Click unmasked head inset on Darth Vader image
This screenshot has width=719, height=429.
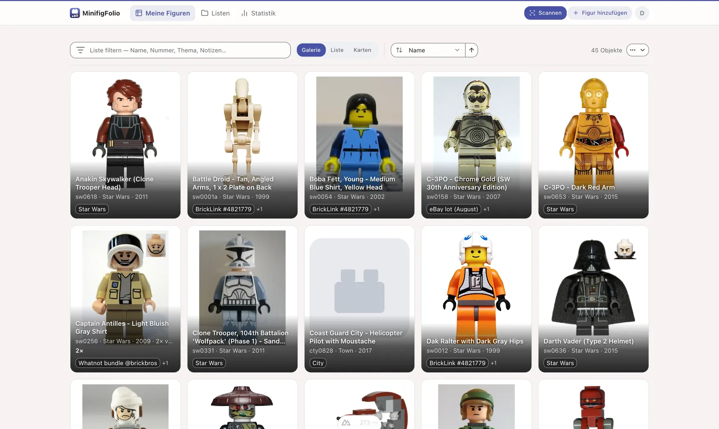pyautogui.click(x=625, y=249)
